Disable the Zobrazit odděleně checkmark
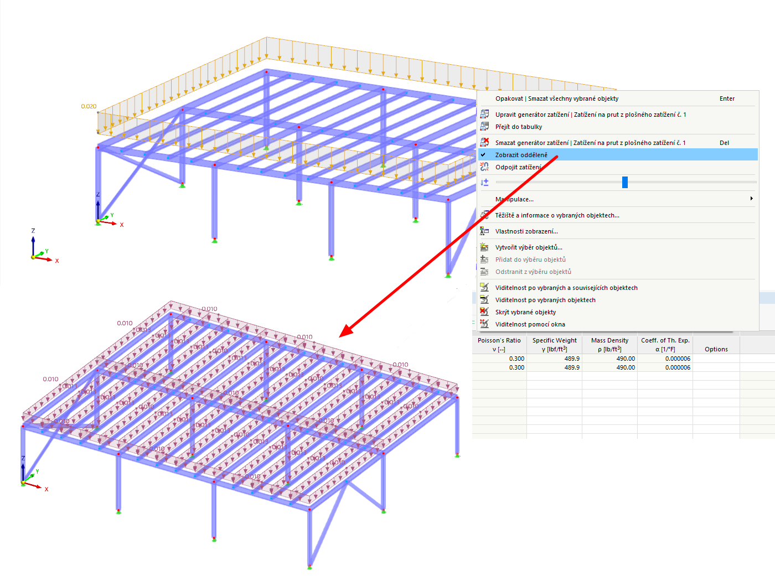Image resolution: width=775 pixels, height=581 pixels. (x=483, y=154)
